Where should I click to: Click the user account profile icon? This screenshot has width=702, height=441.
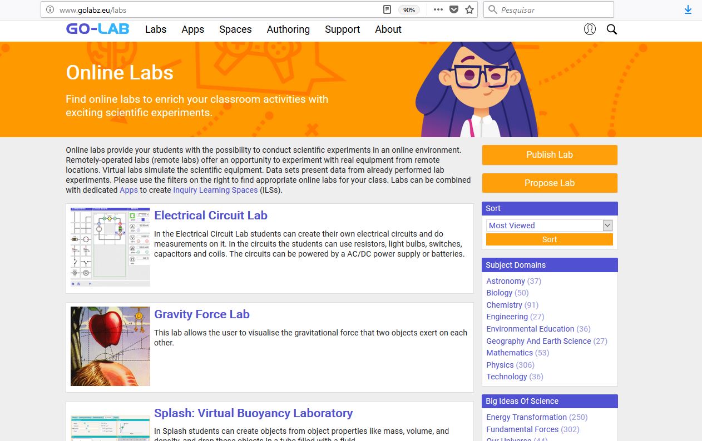coord(590,29)
